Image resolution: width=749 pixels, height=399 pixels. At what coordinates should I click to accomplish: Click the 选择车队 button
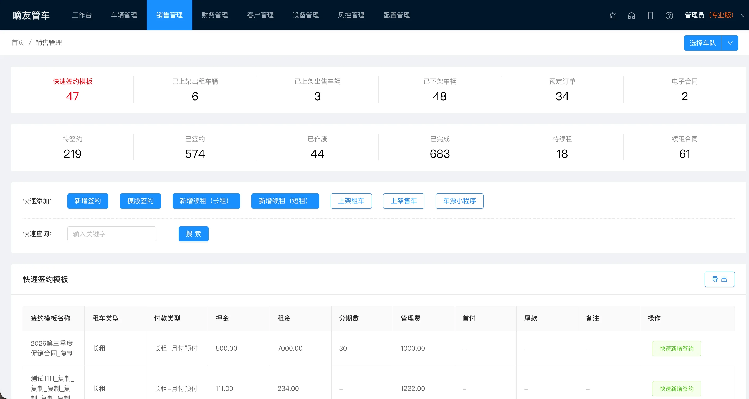[x=702, y=43]
